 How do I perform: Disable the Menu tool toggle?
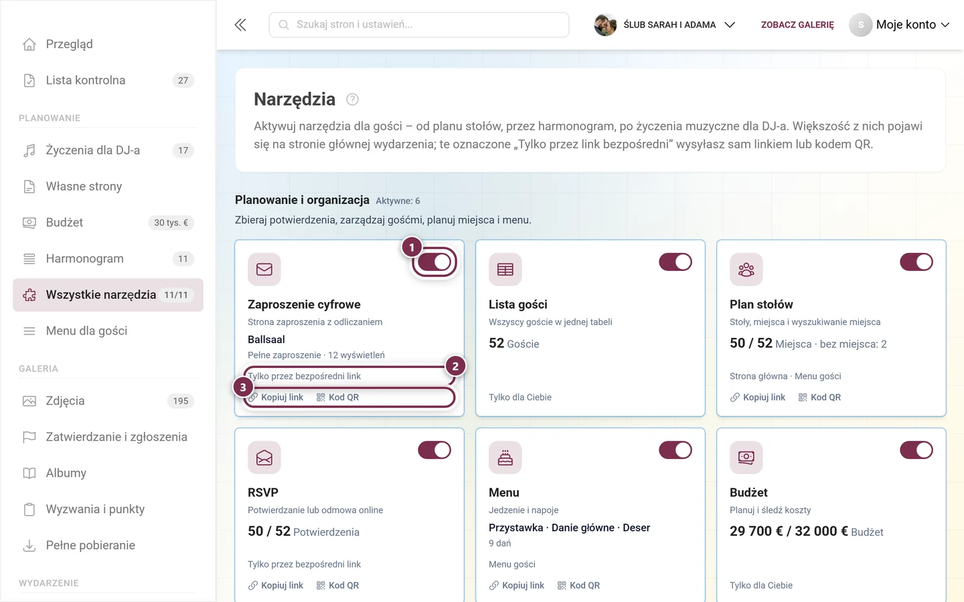(675, 450)
